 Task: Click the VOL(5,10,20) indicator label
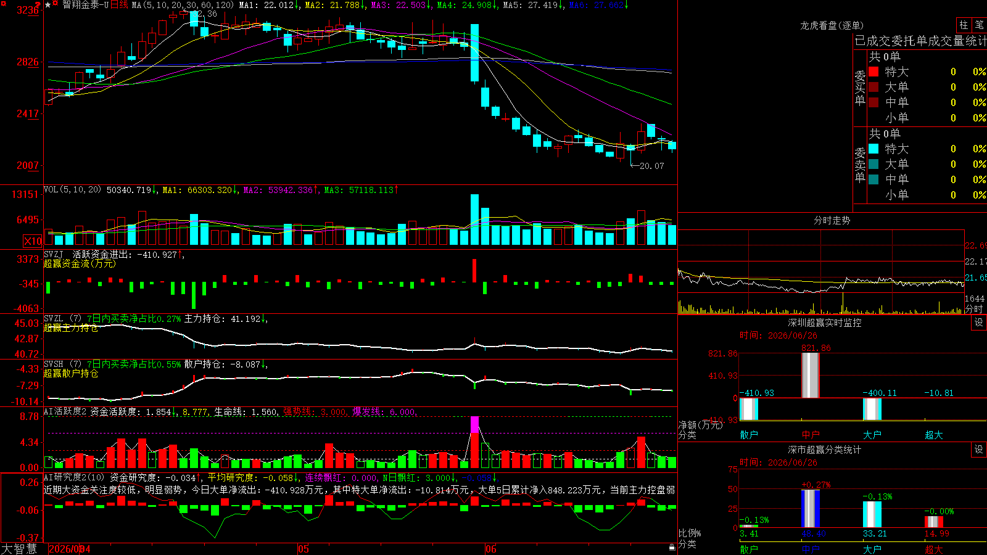[72, 190]
